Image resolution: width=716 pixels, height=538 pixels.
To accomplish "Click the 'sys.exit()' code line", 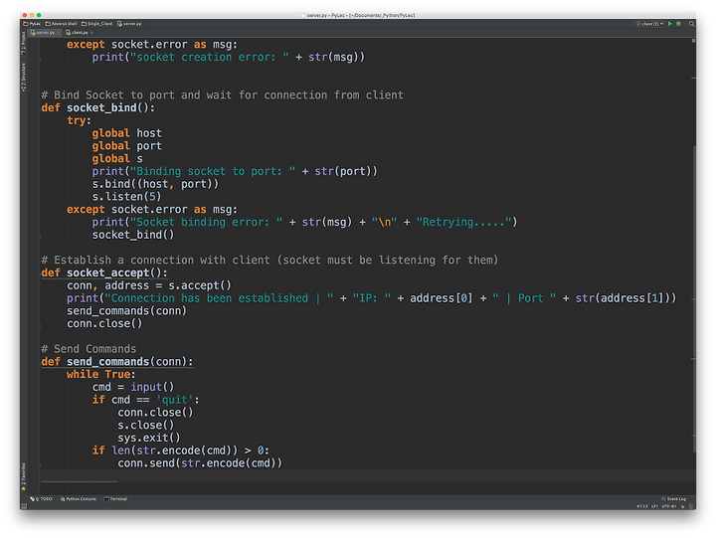I will (149, 438).
